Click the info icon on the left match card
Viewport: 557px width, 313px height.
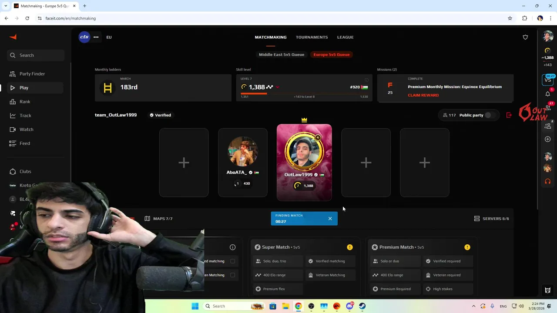click(233, 247)
